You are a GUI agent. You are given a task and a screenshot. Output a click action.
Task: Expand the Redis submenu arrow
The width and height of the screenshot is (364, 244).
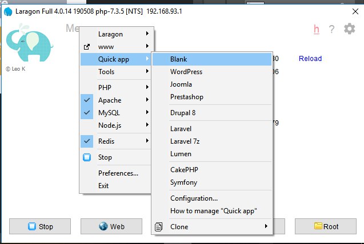pyautogui.click(x=147, y=141)
